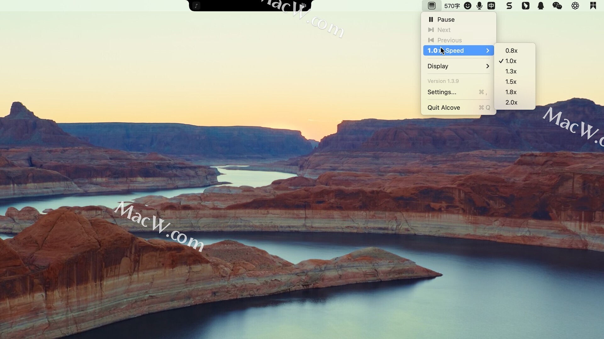The image size is (604, 339).
Task: Click the audio waveform icon in notch
Action: [303, 6]
